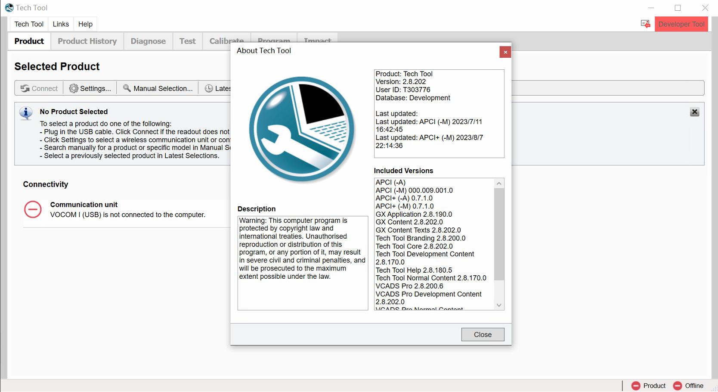Switch to the Product History tab
This screenshot has height=392, width=718.
pos(87,41)
